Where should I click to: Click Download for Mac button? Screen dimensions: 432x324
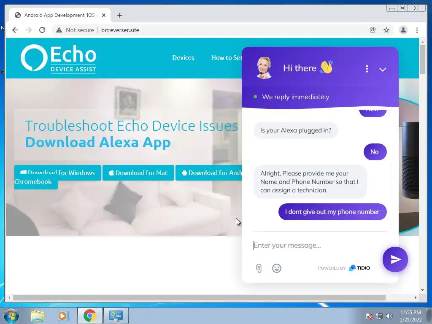click(x=138, y=173)
